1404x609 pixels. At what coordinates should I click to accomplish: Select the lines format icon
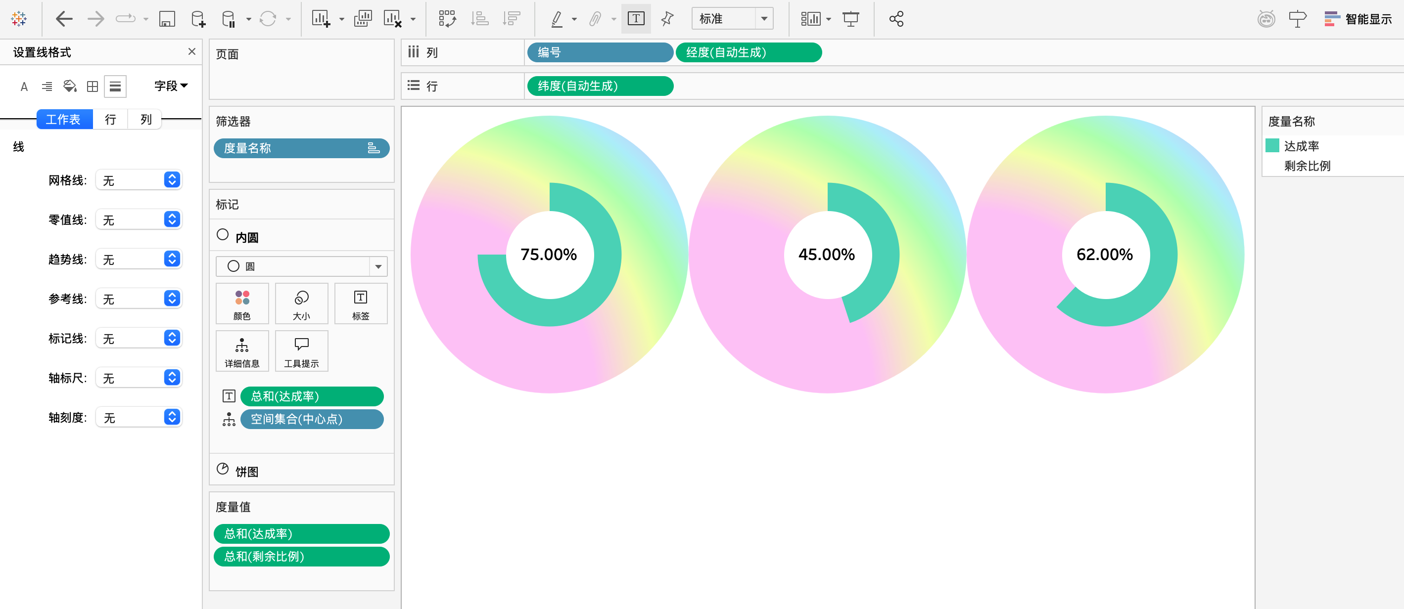tap(115, 86)
